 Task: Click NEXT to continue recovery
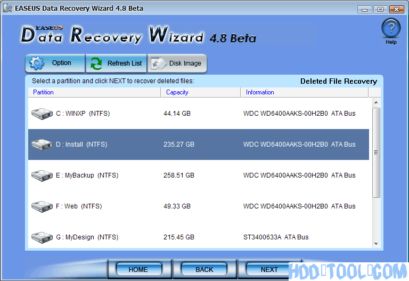(268, 269)
